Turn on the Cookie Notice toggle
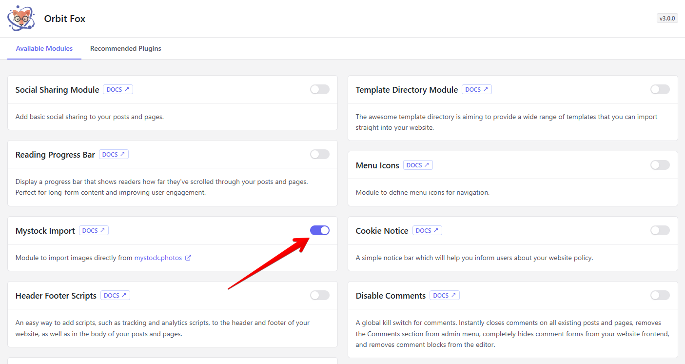The height and width of the screenshot is (364, 685). coord(660,230)
